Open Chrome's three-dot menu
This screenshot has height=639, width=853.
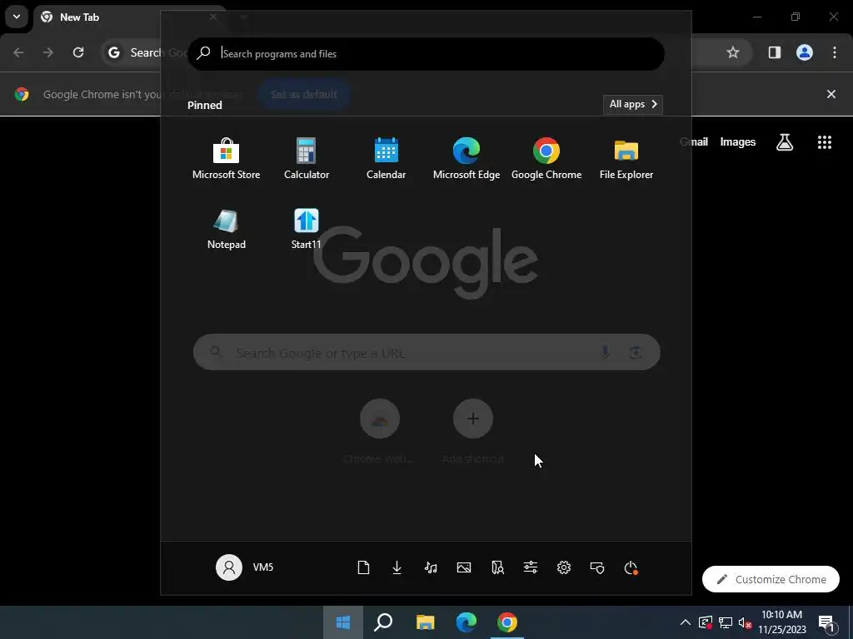coord(835,52)
